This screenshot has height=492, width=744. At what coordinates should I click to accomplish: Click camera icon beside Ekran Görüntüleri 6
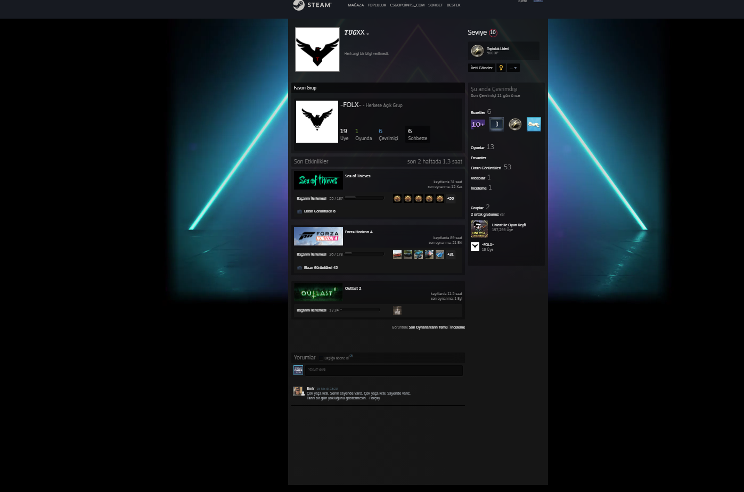(x=299, y=211)
